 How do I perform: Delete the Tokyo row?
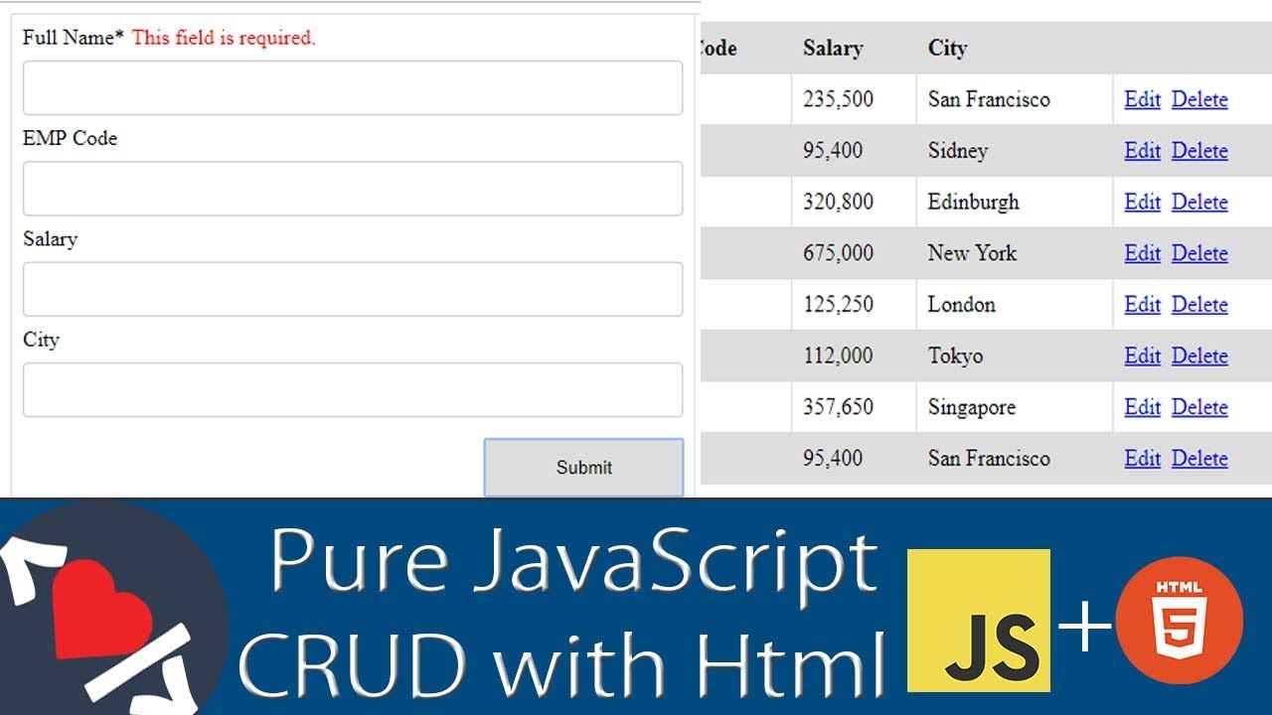click(1199, 356)
